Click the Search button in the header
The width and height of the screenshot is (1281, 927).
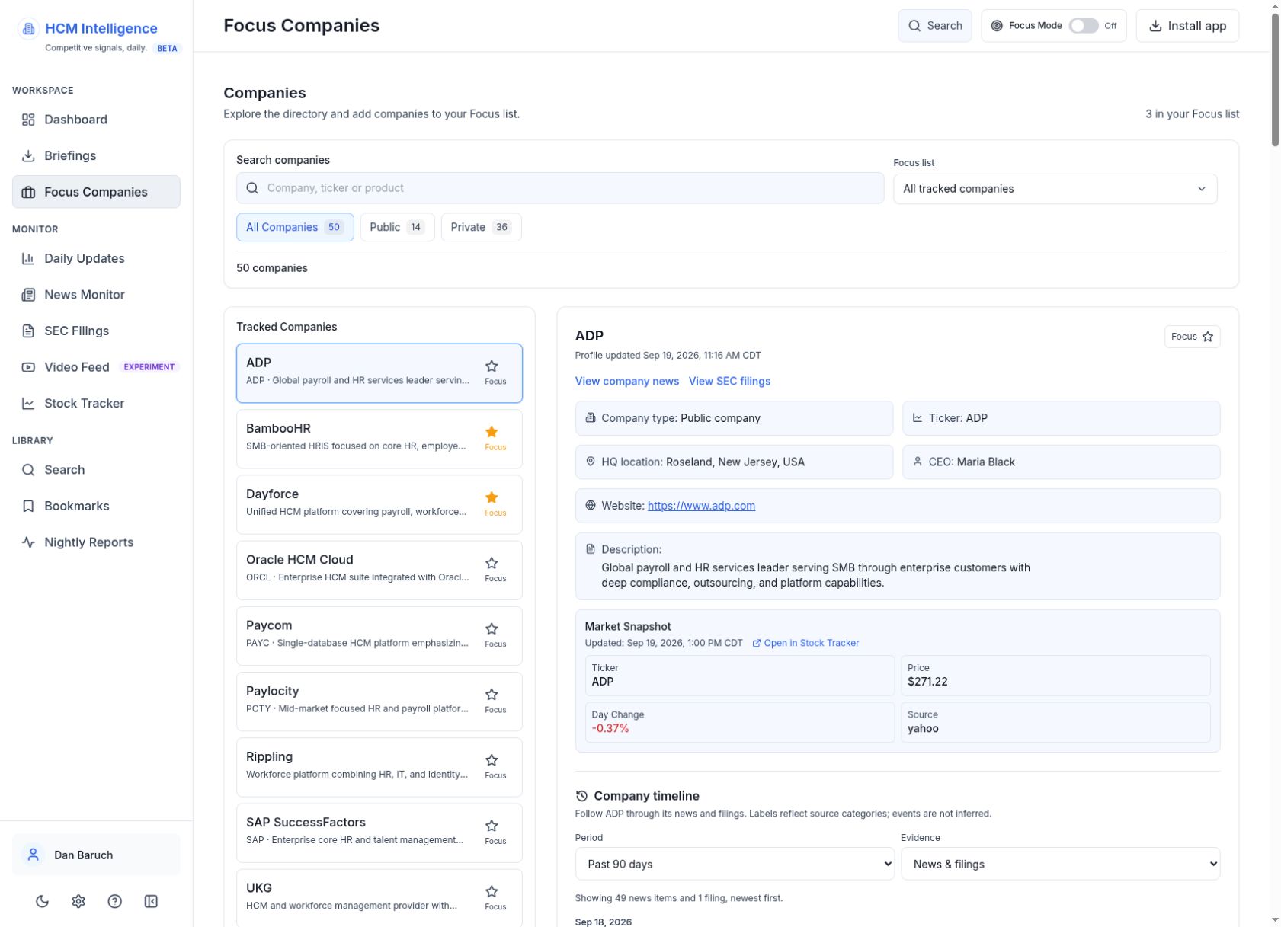pos(934,26)
